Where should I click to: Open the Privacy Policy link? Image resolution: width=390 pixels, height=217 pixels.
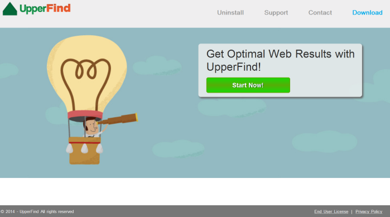click(x=369, y=211)
